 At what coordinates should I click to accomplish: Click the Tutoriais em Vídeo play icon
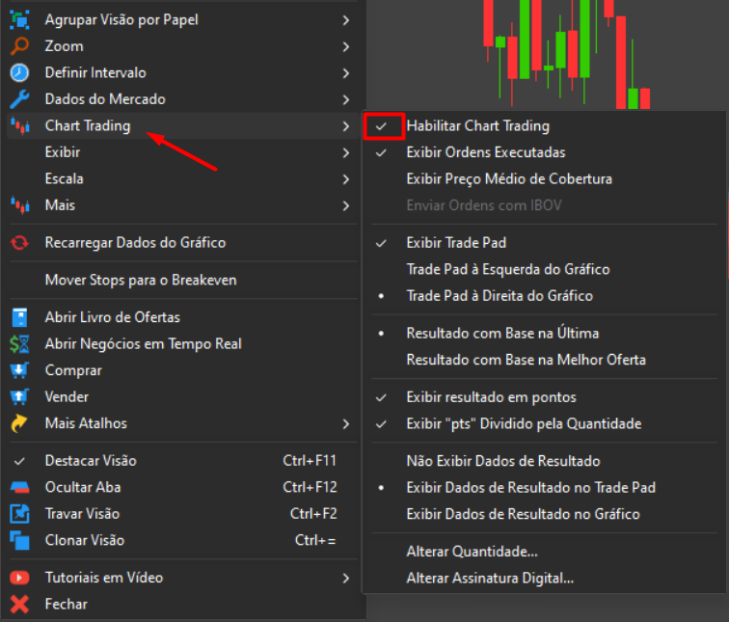coord(19,578)
